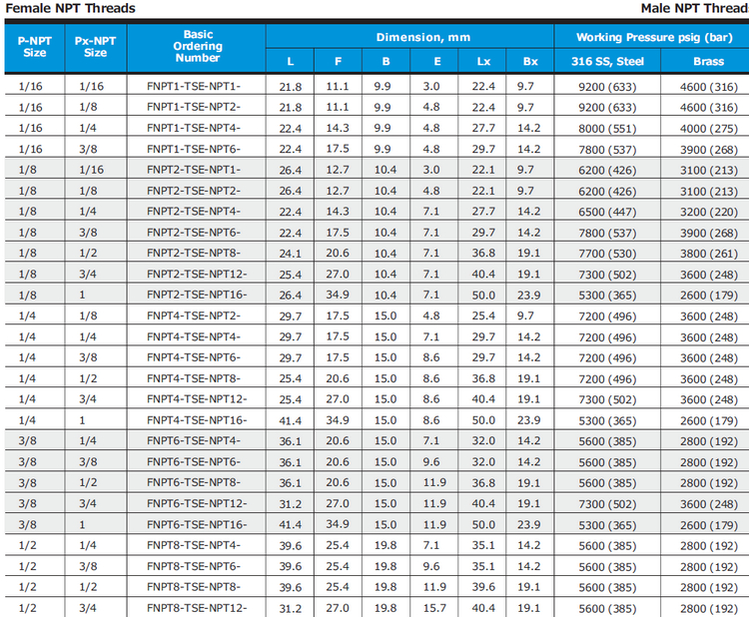Viewport: 749px width, 617px height.
Task: Select the 316 SS, Steel column header
Action: coord(607,61)
